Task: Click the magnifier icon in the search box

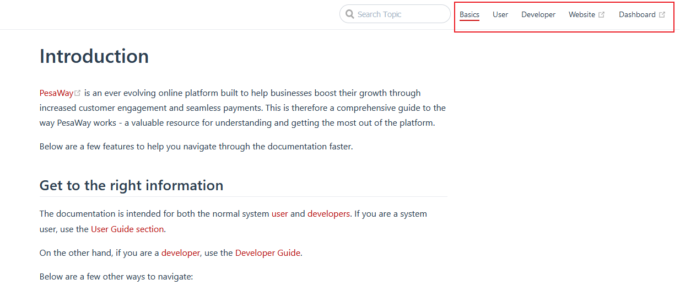Action: pyautogui.click(x=350, y=14)
